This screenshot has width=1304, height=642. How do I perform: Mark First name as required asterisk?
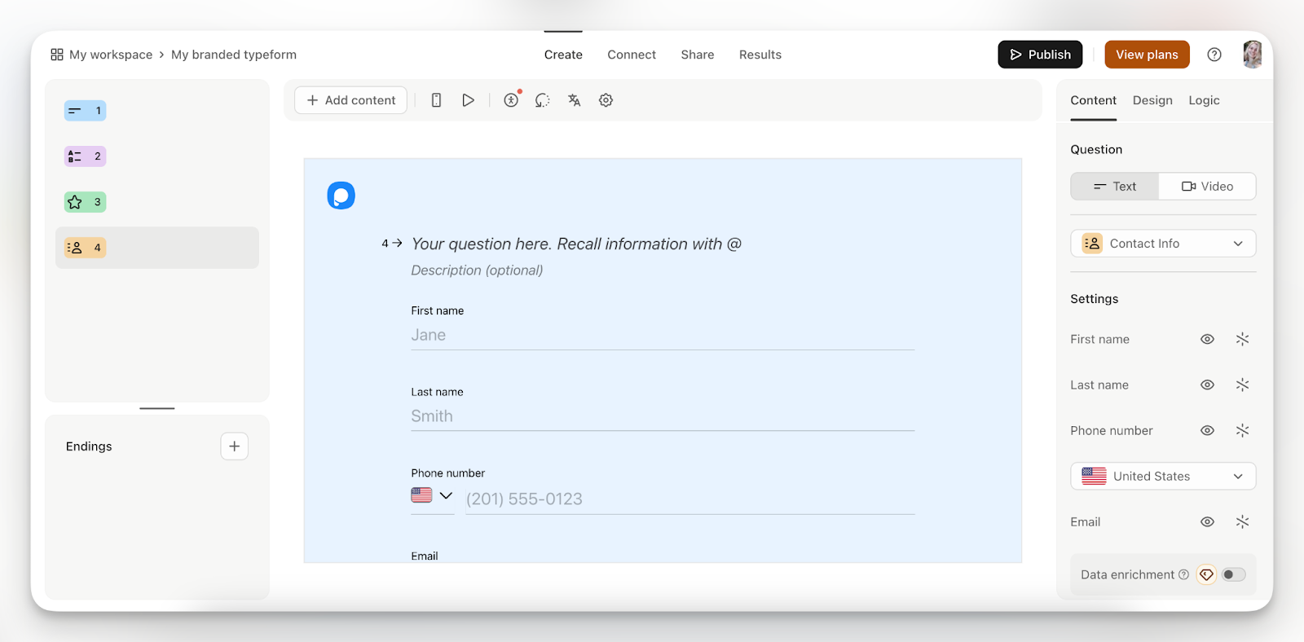click(1242, 339)
